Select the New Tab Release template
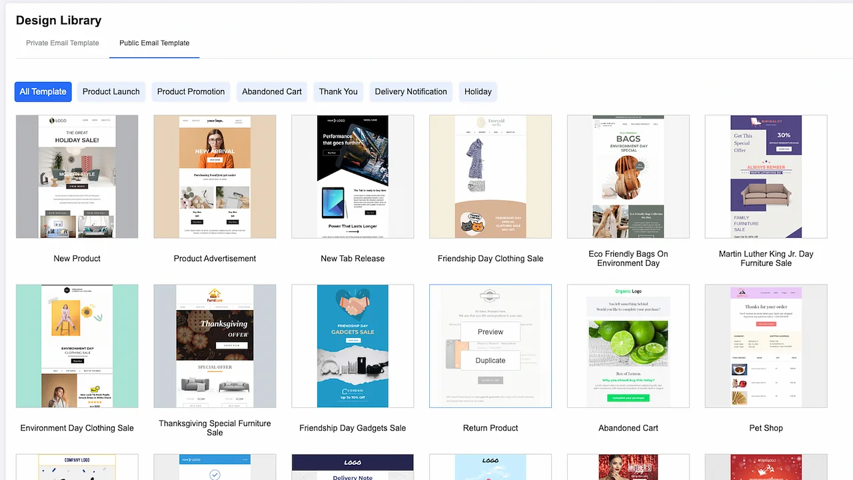Image resolution: width=853 pixels, height=480 pixels. coord(353,176)
